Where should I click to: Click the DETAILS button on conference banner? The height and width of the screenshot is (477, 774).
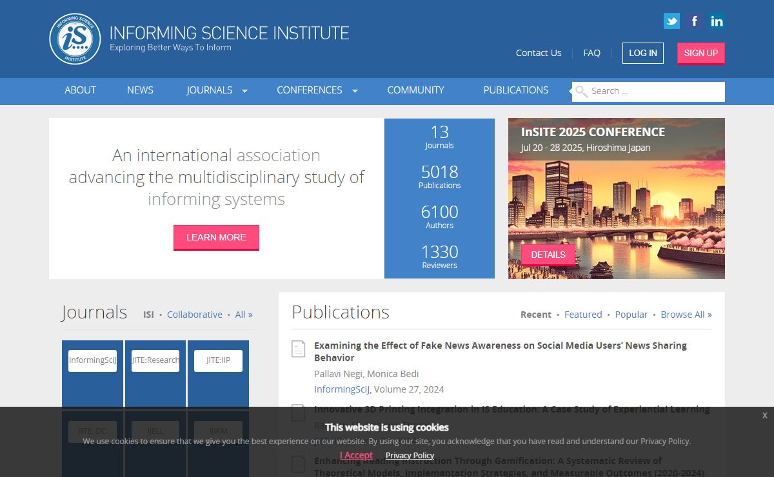pos(548,255)
